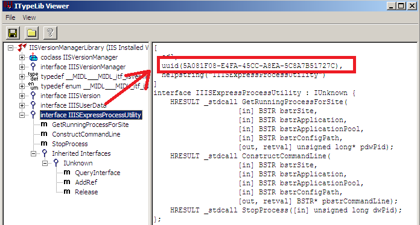Click the IIISVersionManager interface icon
The width and height of the screenshot is (420, 225).
(33, 66)
